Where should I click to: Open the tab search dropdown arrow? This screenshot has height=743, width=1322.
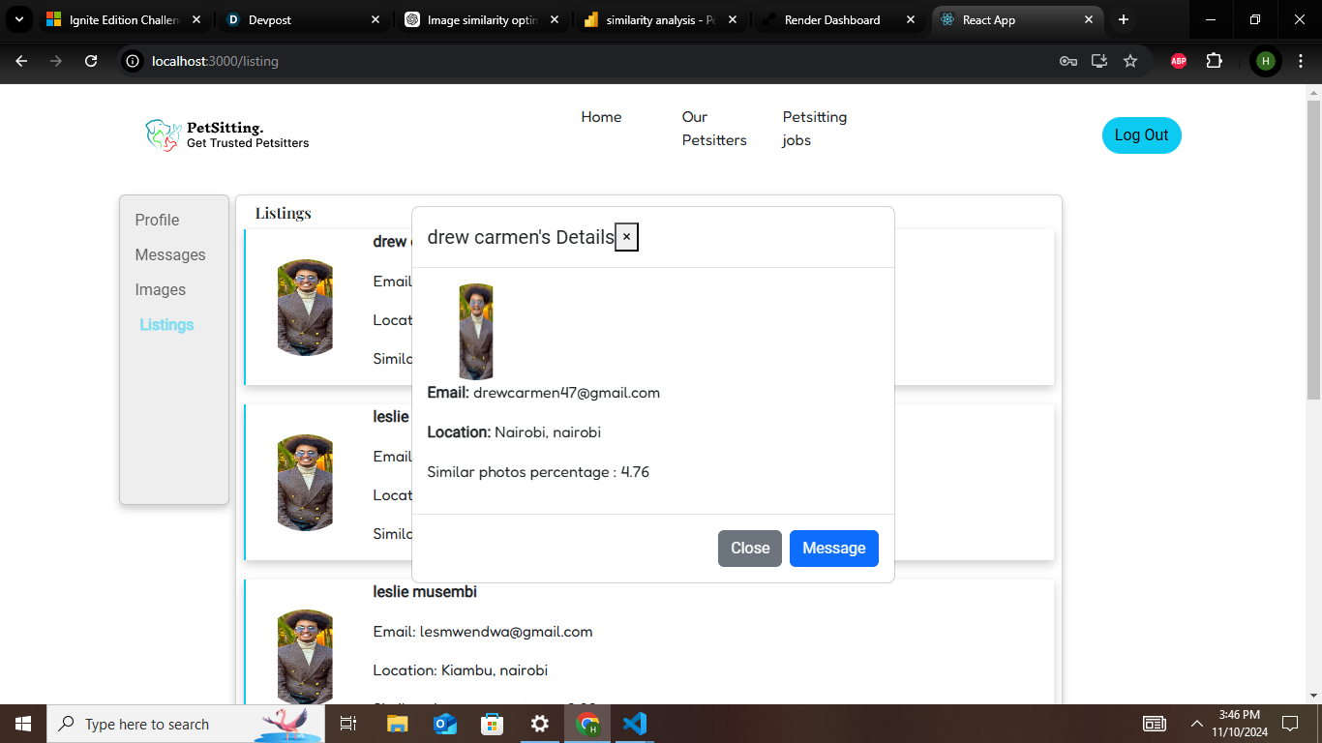coord(18,19)
